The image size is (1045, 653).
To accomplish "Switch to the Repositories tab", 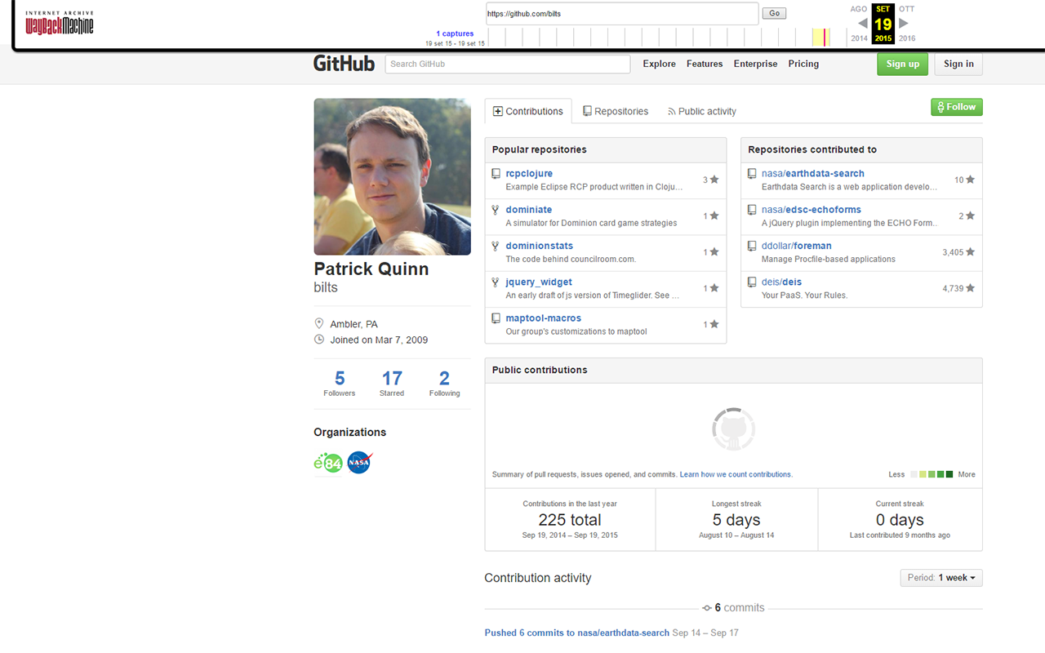I will click(x=615, y=111).
